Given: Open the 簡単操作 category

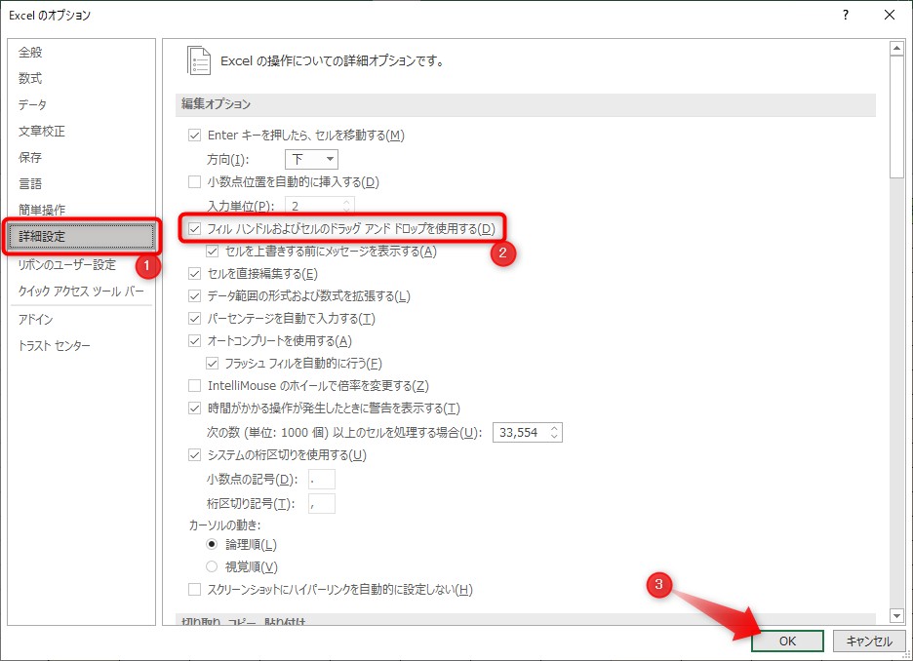Looking at the screenshot, I should pos(42,210).
